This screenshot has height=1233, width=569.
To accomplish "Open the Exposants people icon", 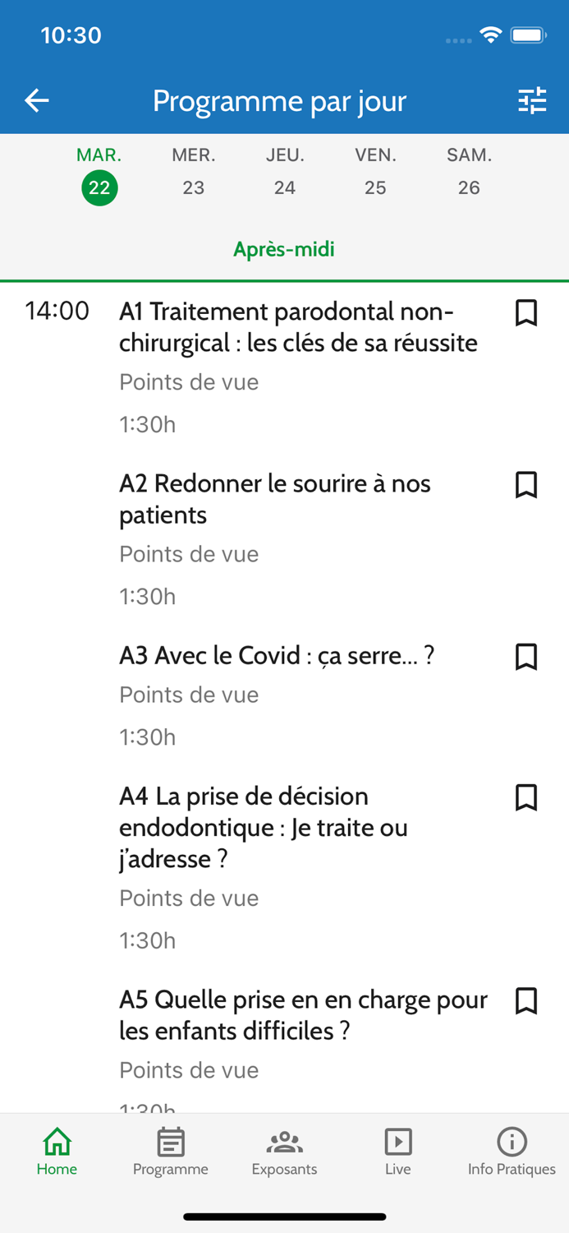I will [284, 1142].
